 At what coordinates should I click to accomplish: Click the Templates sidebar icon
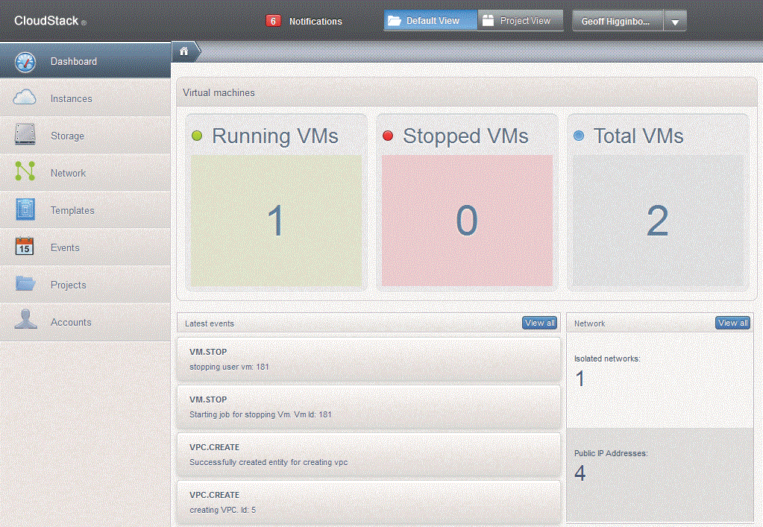tap(25, 210)
